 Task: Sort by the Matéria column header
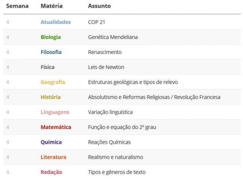52,6
